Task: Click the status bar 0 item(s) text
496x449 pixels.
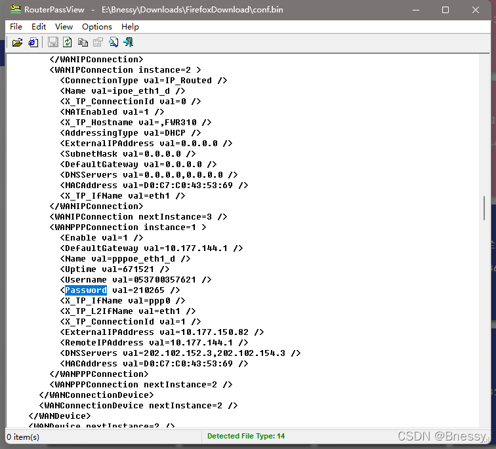Action: click(23, 437)
